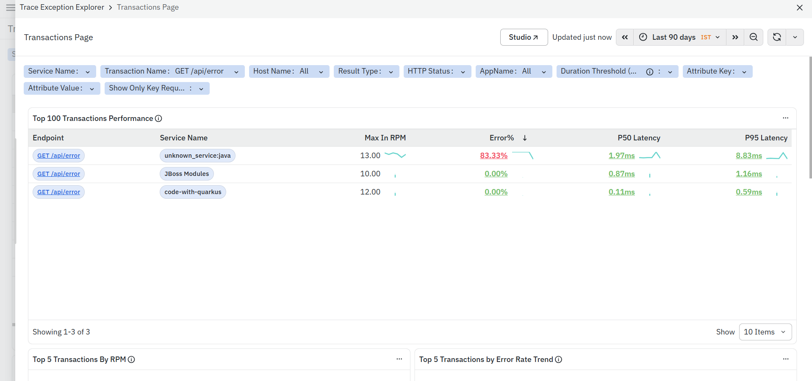Select the JBoss Modules service tag

187,174
